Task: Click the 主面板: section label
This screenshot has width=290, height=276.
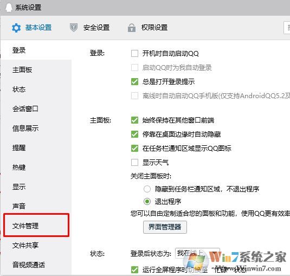Action: pos(100,120)
